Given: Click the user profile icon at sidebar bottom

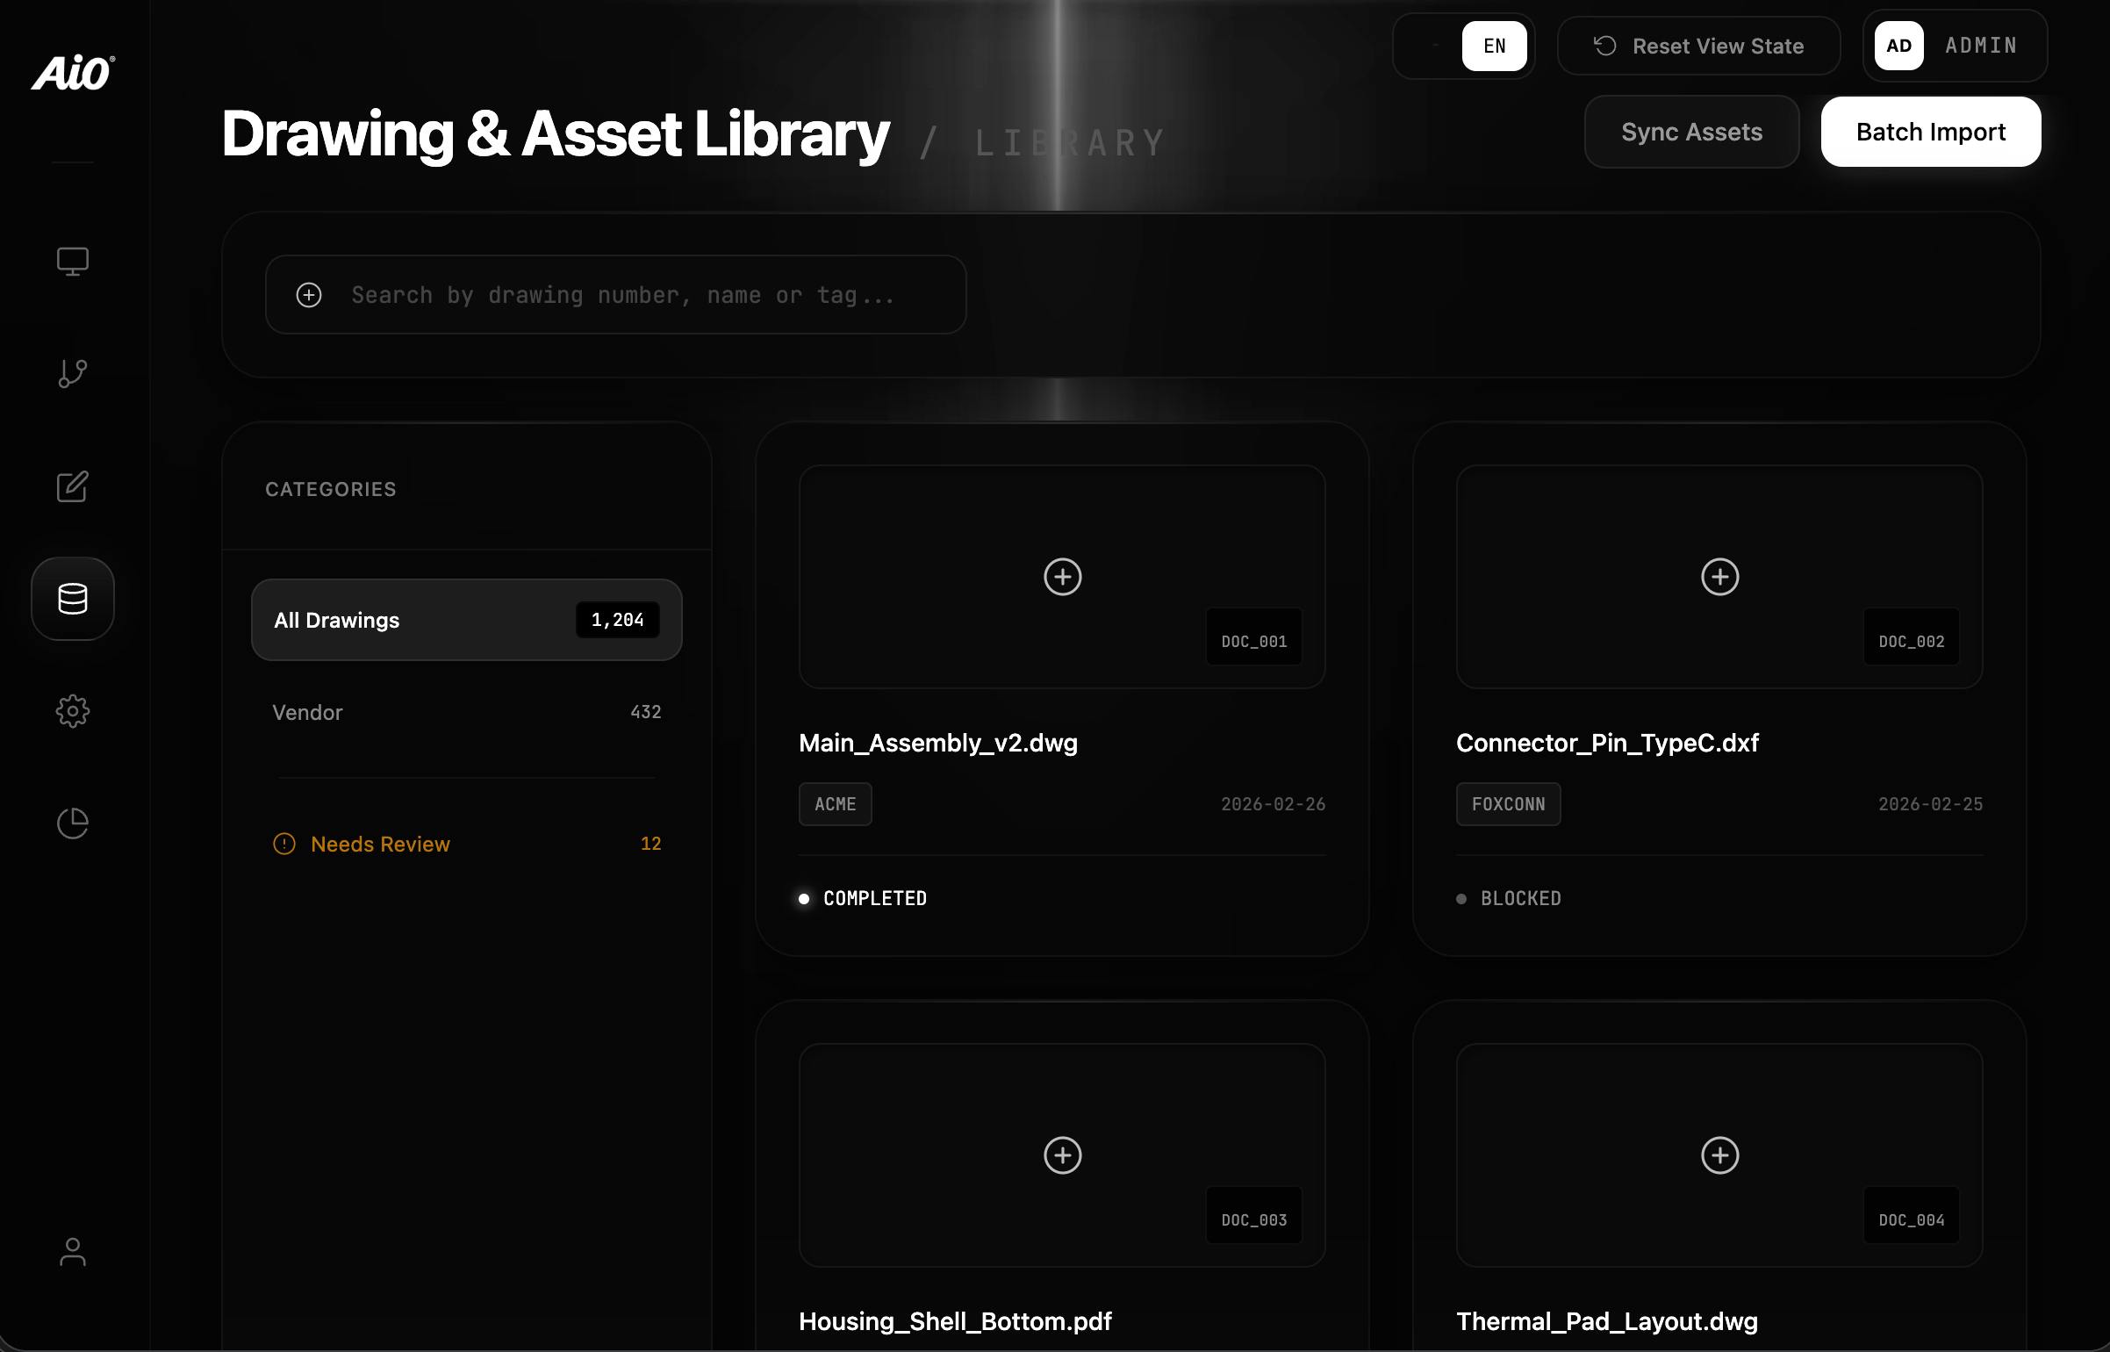Looking at the screenshot, I should pyautogui.click(x=72, y=1252).
